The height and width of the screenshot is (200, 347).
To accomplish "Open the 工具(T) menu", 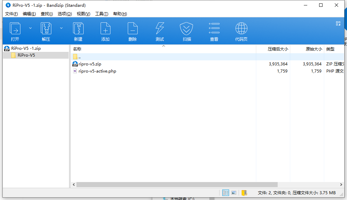I will click(102, 14).
